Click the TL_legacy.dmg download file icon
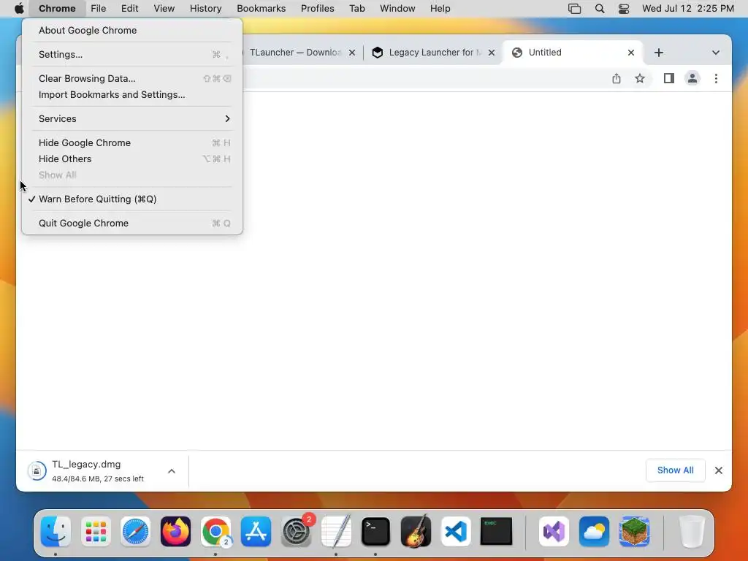Viewport: 748px width, 561px height. [x=37, y=471]
